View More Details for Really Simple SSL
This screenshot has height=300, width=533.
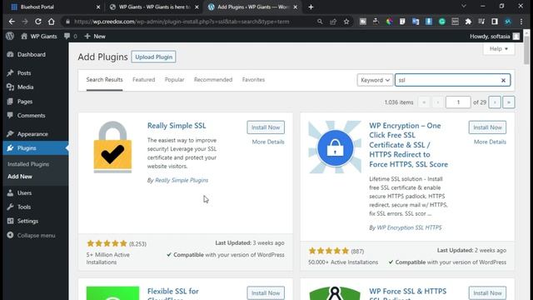(x=268, y=142)
